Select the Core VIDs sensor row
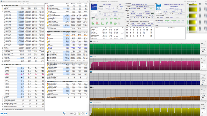The width and height of the screenshot is (207, 116). click(8, 7)
